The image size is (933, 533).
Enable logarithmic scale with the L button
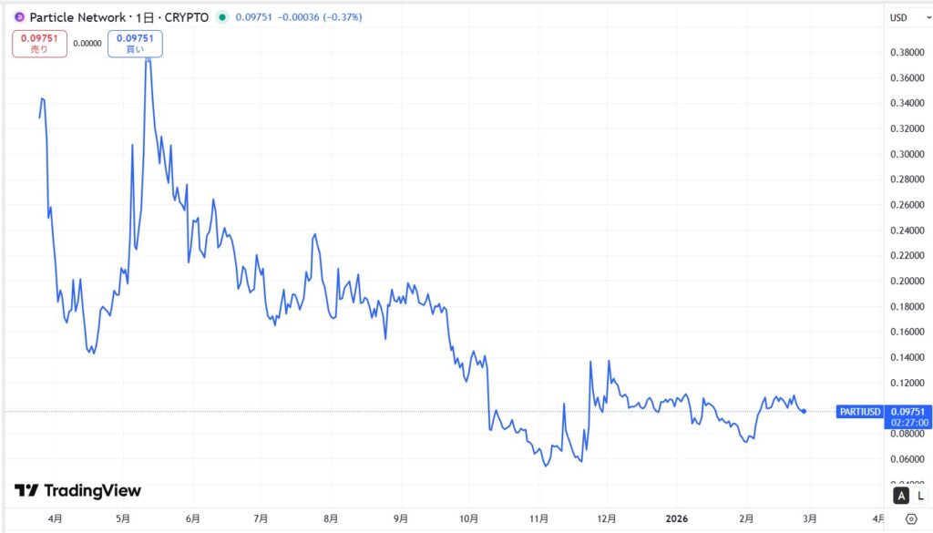click(918, 495)
